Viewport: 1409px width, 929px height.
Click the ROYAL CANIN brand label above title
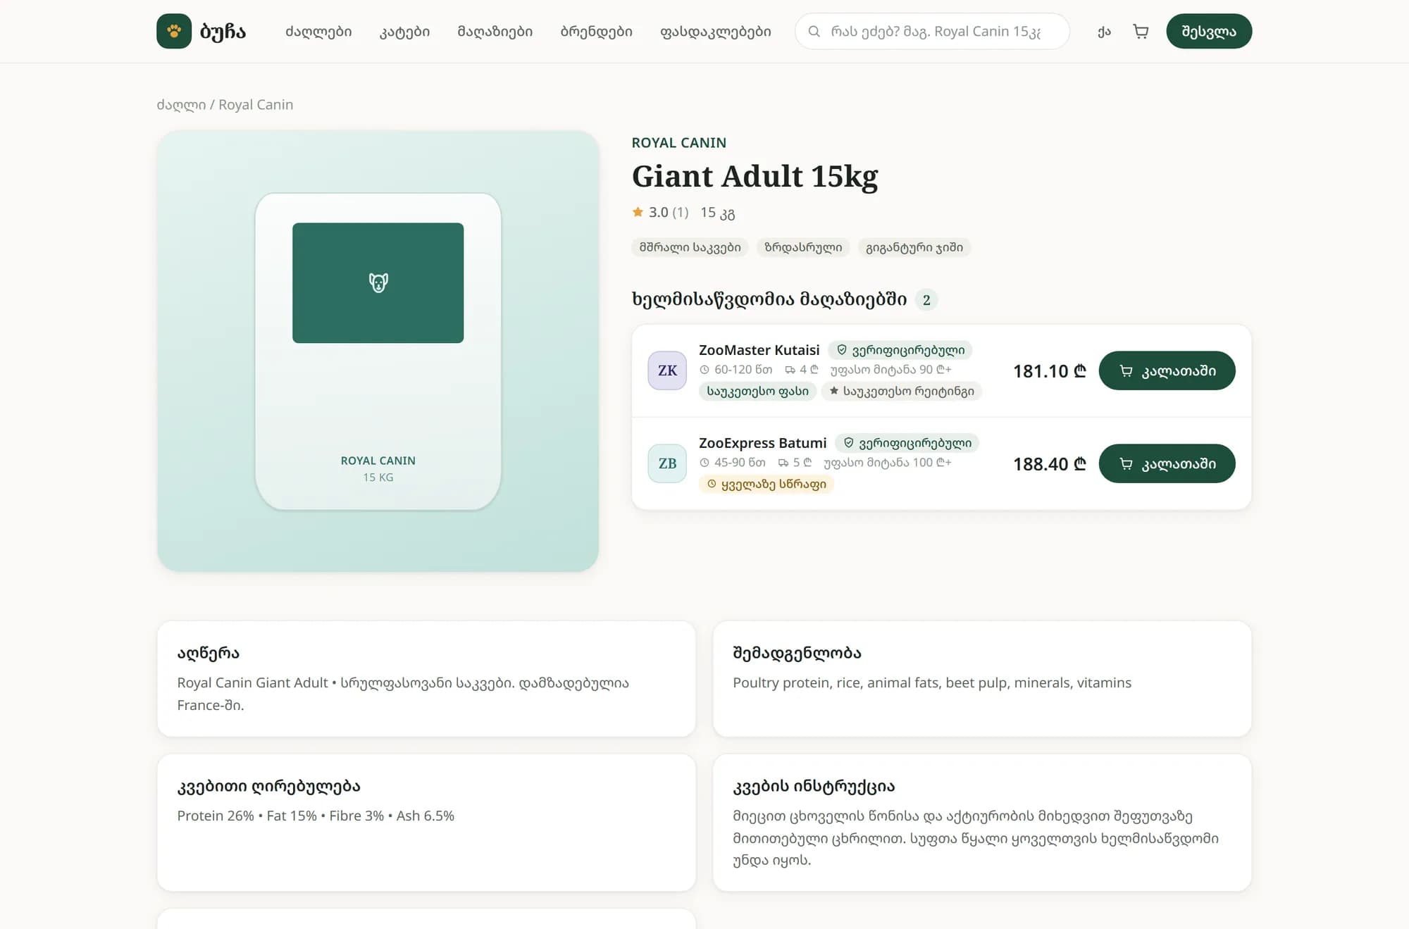tap(678, 143)
